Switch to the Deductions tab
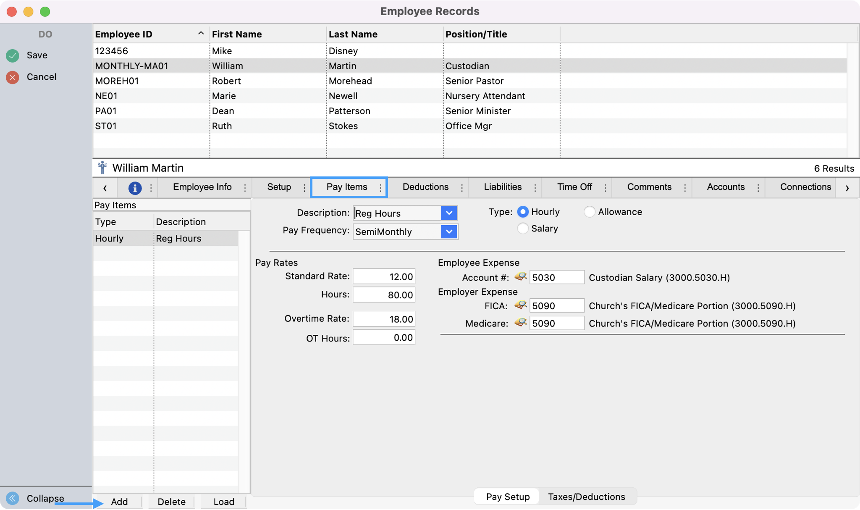860x510 pixels. click(x=425, y=187)
